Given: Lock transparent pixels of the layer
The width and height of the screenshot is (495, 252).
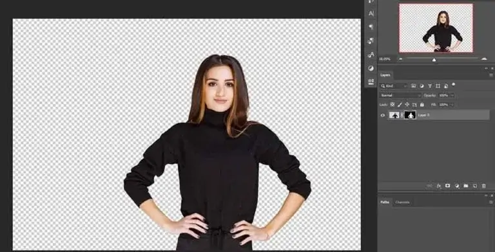Looking at the screenshot, I should point(393,104).
